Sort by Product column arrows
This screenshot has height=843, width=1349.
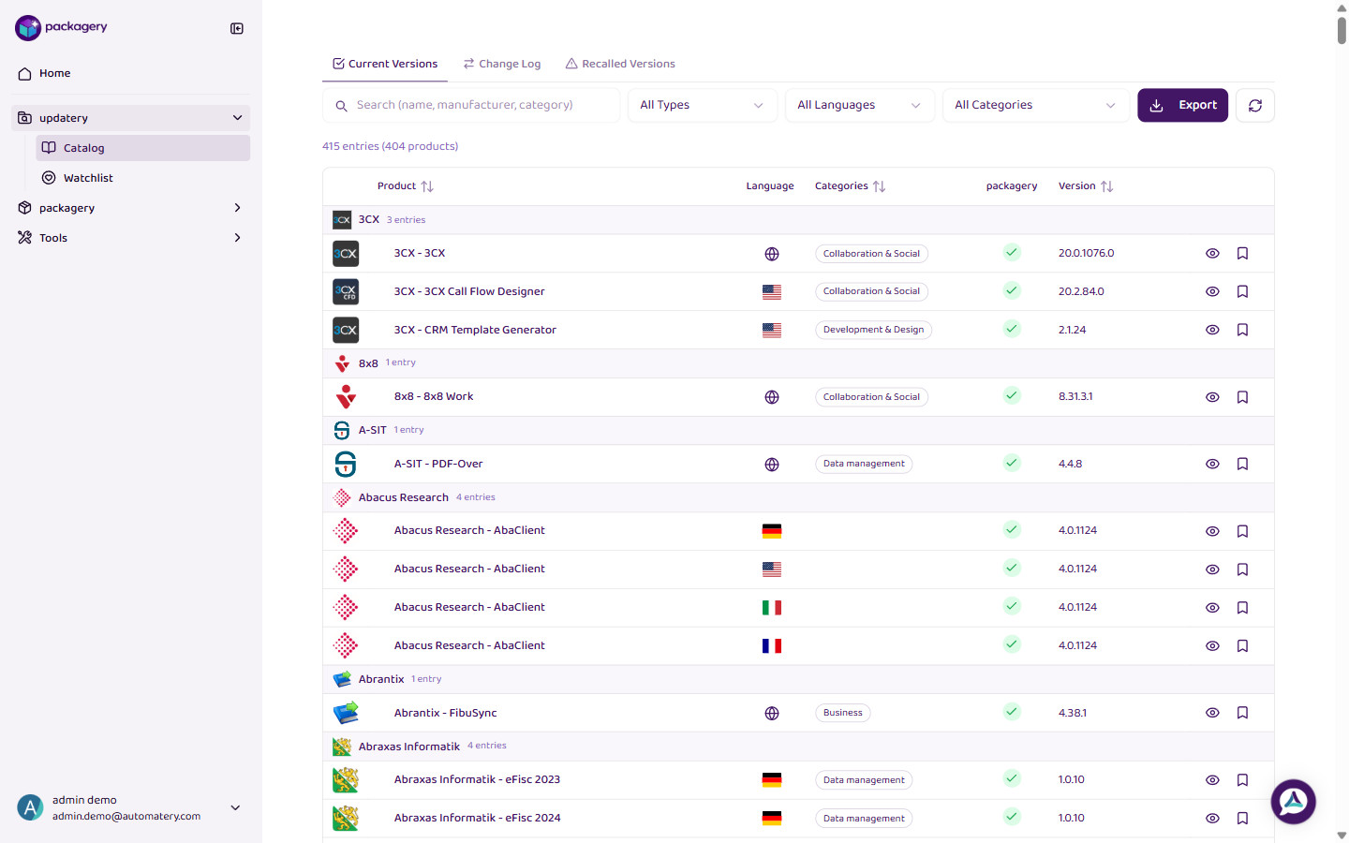coord(427,186)
